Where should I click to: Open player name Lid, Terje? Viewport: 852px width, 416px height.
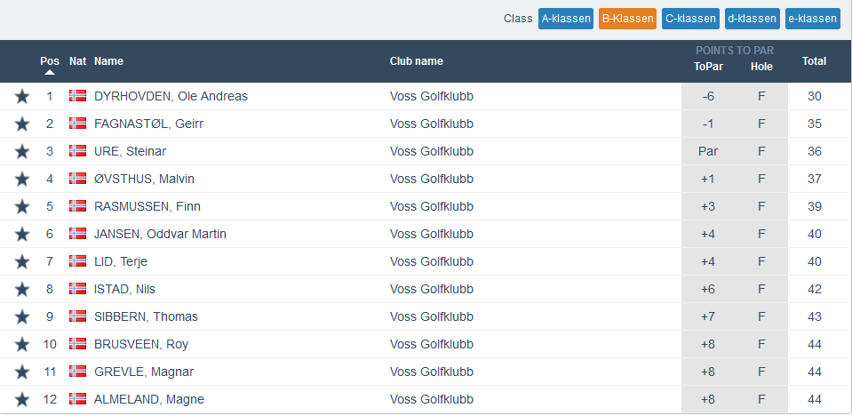(121, 261)
